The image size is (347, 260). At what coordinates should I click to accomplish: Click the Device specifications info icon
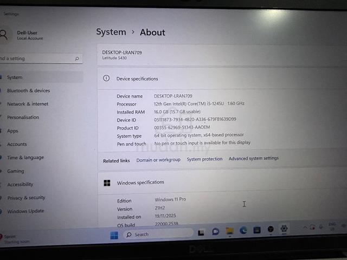(106, 78)
